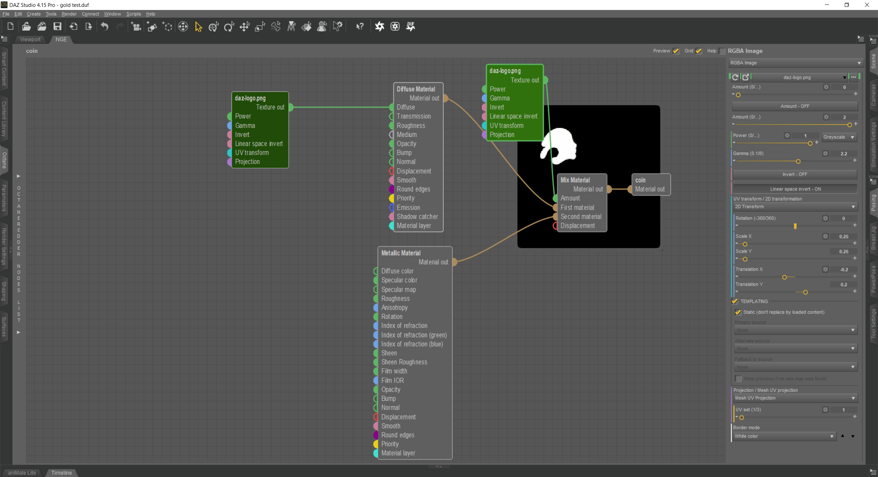
Task: Open the Render menu
Action: coord(69,14)
